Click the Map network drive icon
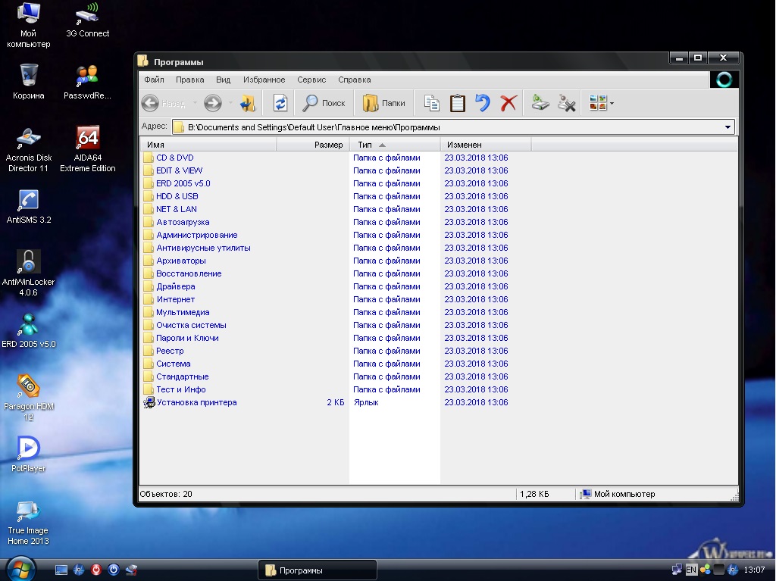The width and height of the screenshot is (776, 581). [x=540, y=103]
